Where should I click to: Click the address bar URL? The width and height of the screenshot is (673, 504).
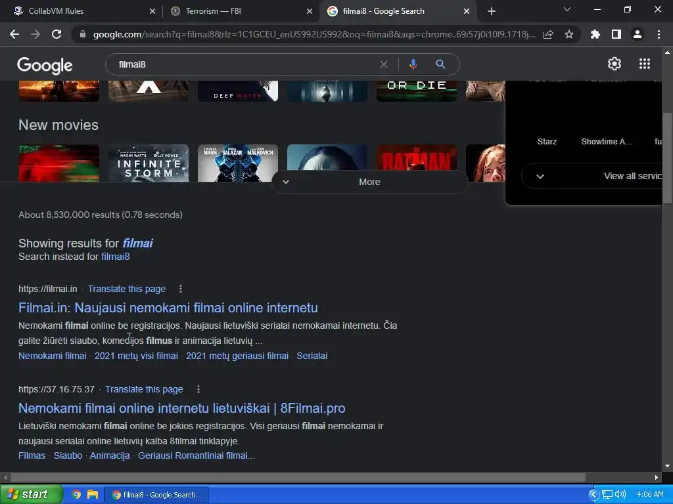(x=313, y=34)
